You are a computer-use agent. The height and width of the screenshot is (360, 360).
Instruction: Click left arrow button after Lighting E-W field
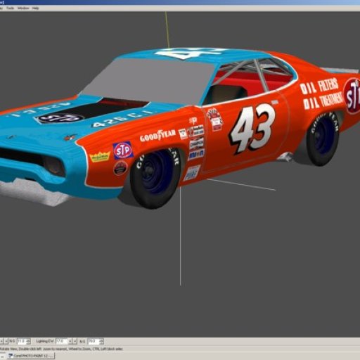(70, 342)
